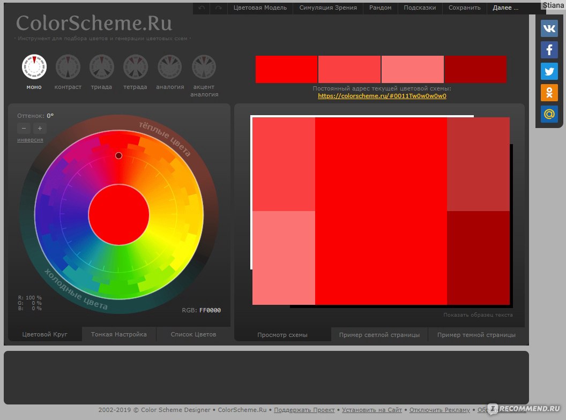Screen dimensions: 566x420
Task: Click the инверсия link
Action: coord(30,140)
